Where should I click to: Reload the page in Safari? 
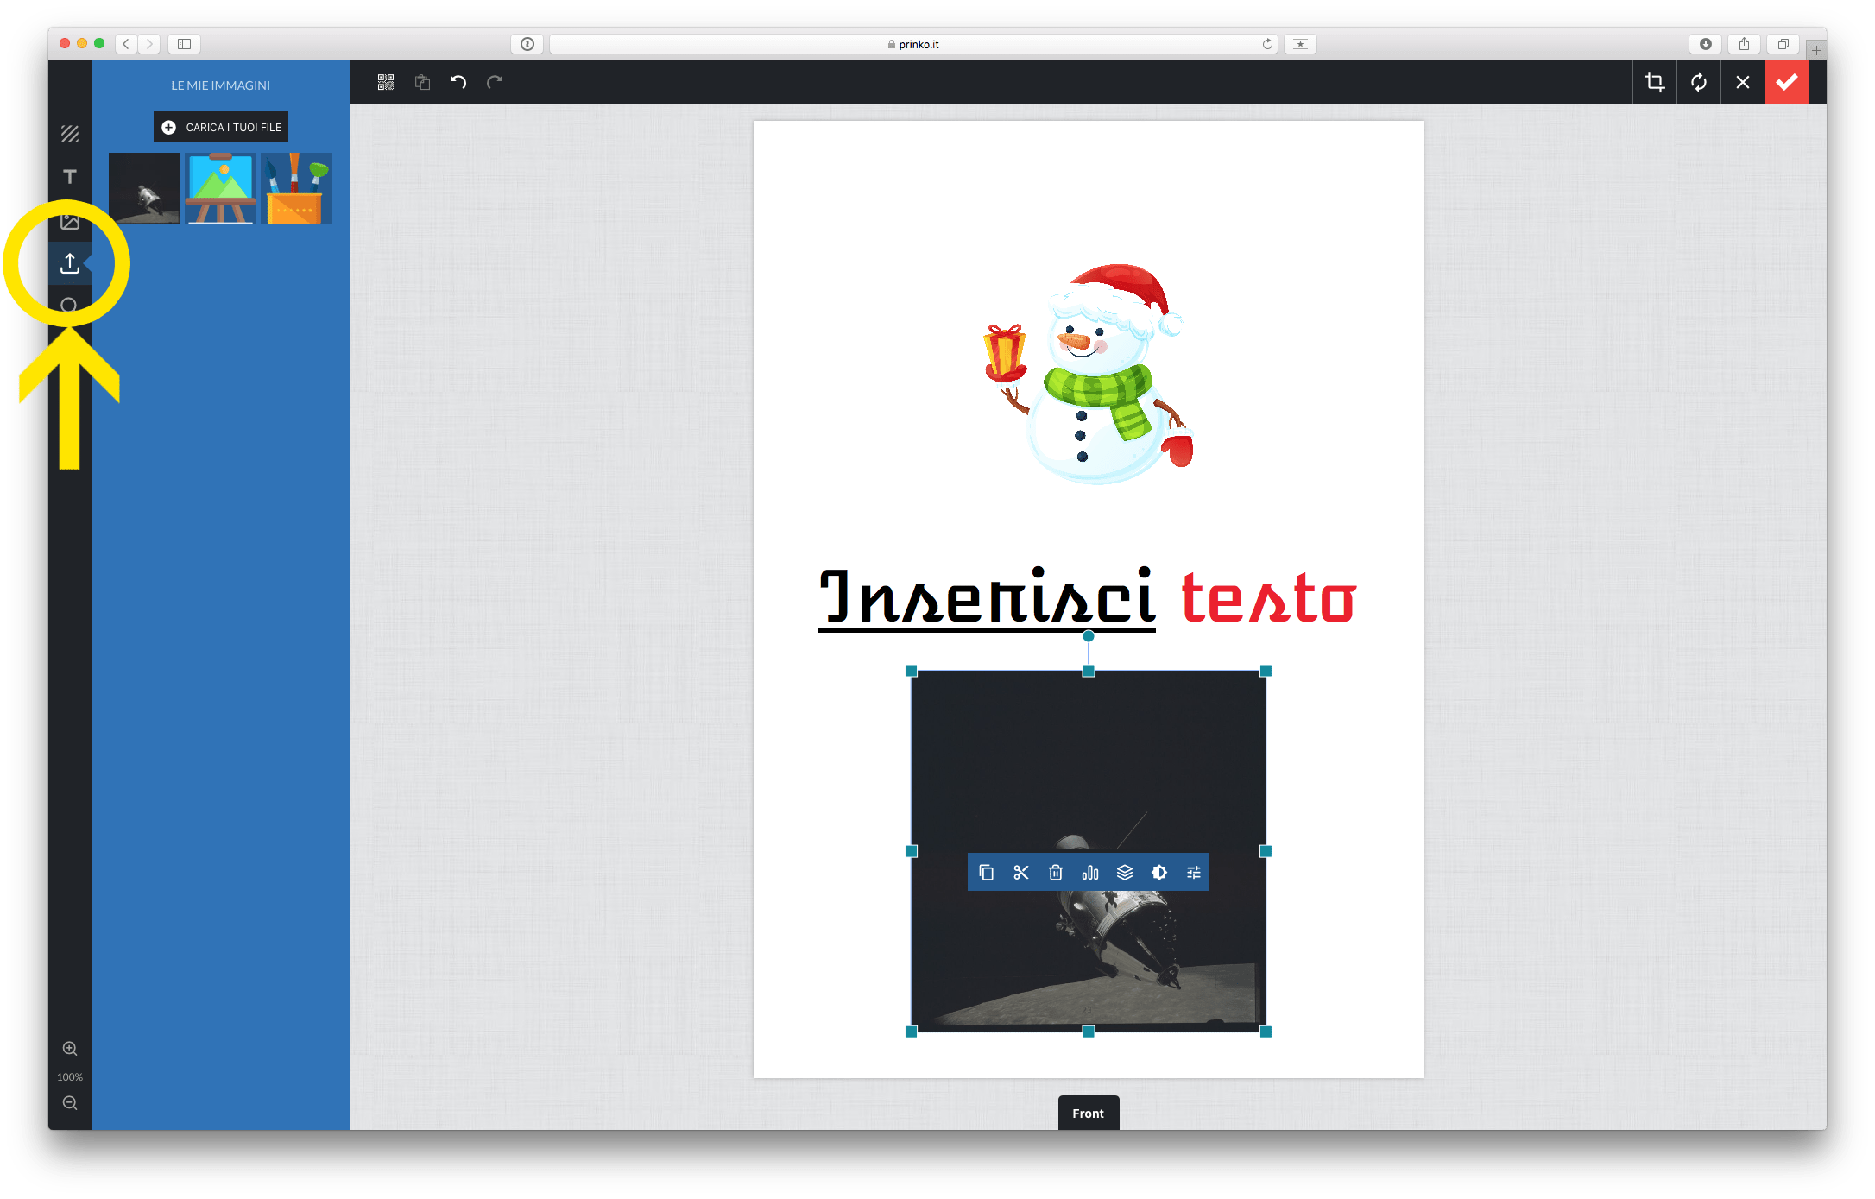click(x=1267, y=44)
